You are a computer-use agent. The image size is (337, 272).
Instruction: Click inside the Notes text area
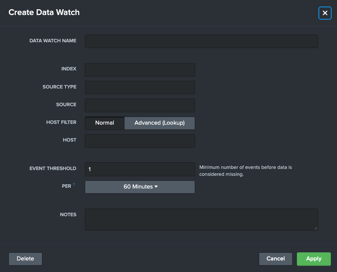coord(201,219)
